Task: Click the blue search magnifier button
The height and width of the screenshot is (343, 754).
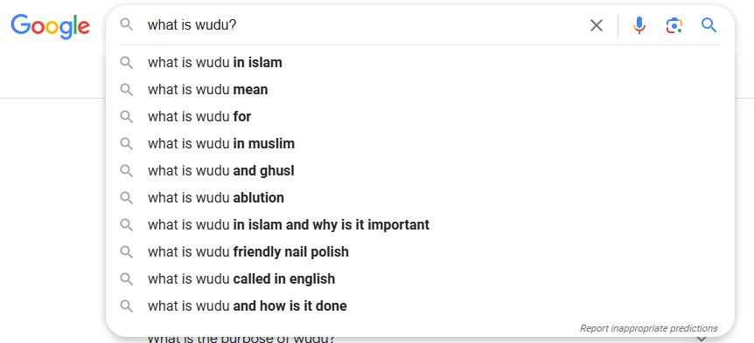Action: coord(709,25)
